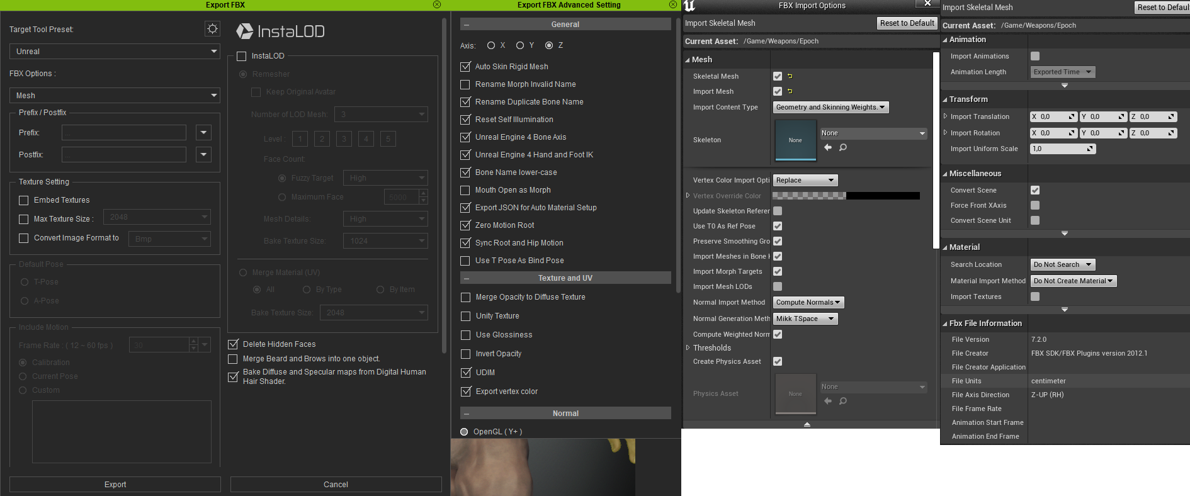1190x496 pixels.
Task: Open Postfix preset dropdown arrow
Action: coord(203,155)
